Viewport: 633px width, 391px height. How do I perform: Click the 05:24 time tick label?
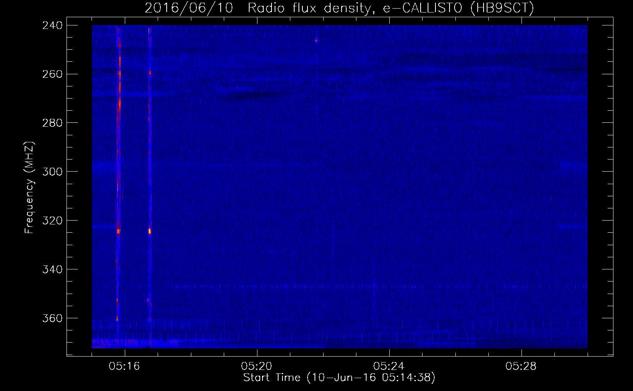(389, 366)
